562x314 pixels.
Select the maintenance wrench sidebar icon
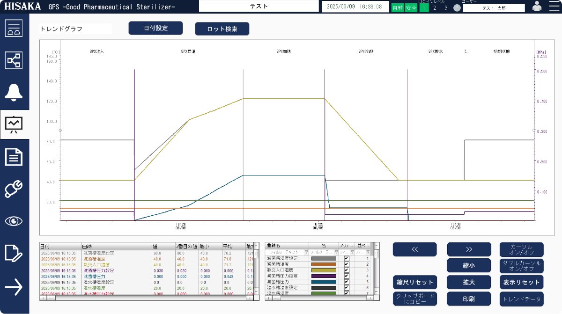pos(14,189)
